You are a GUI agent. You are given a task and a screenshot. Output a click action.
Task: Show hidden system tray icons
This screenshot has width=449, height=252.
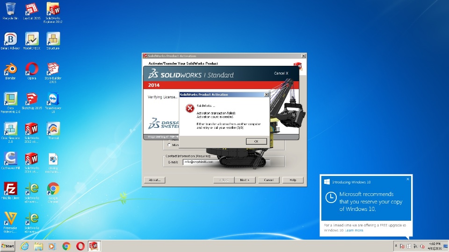click(396, 246)
